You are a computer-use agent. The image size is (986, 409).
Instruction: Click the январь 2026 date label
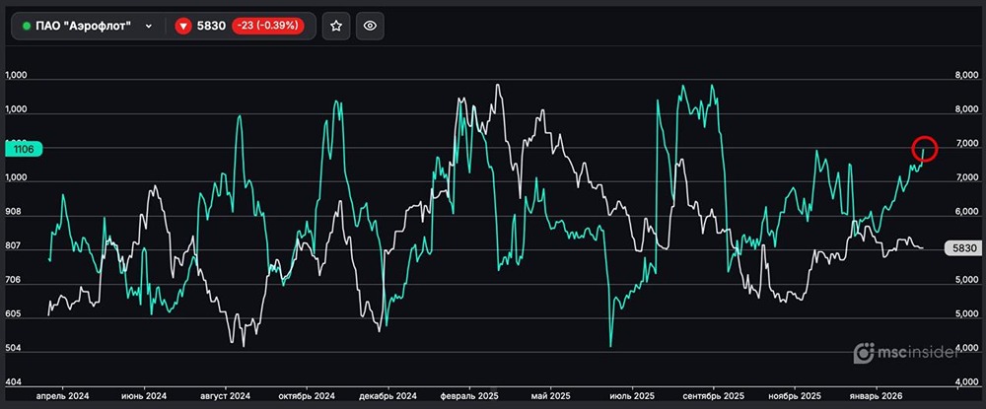coord(876,396)
